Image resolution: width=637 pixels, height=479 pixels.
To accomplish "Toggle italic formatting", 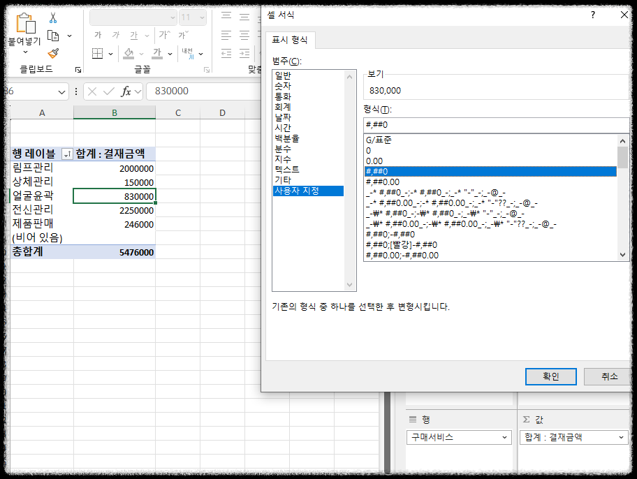I will pyautogui.click(x=116, y=34).
